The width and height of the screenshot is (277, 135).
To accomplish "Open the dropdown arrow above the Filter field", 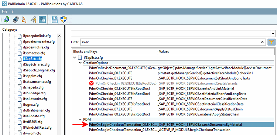I will pos(273,34).
